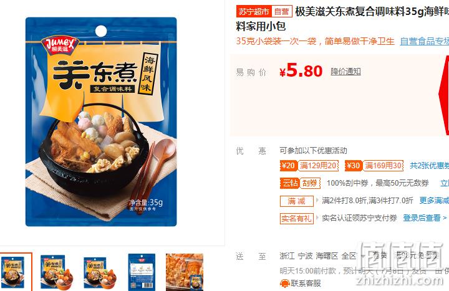The height and width of the screenshot is (291, 449).
Task: Open the cooked dish thumbnail photo
Action: pos(185,272)
